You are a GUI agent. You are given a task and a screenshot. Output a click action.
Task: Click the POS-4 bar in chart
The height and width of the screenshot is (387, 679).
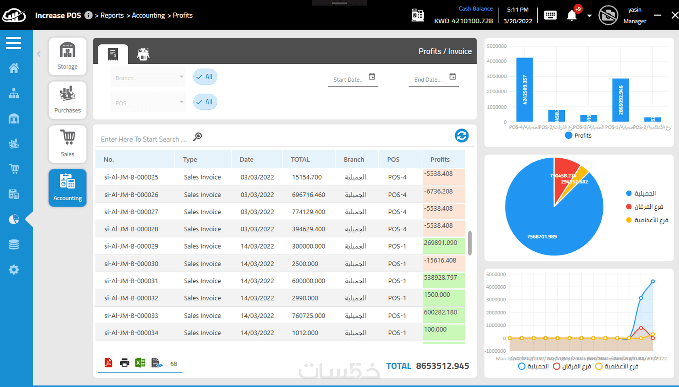524,90
